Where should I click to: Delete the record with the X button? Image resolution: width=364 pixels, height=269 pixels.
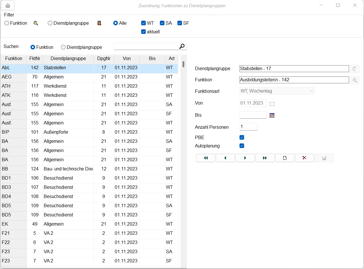pos(304,158)
